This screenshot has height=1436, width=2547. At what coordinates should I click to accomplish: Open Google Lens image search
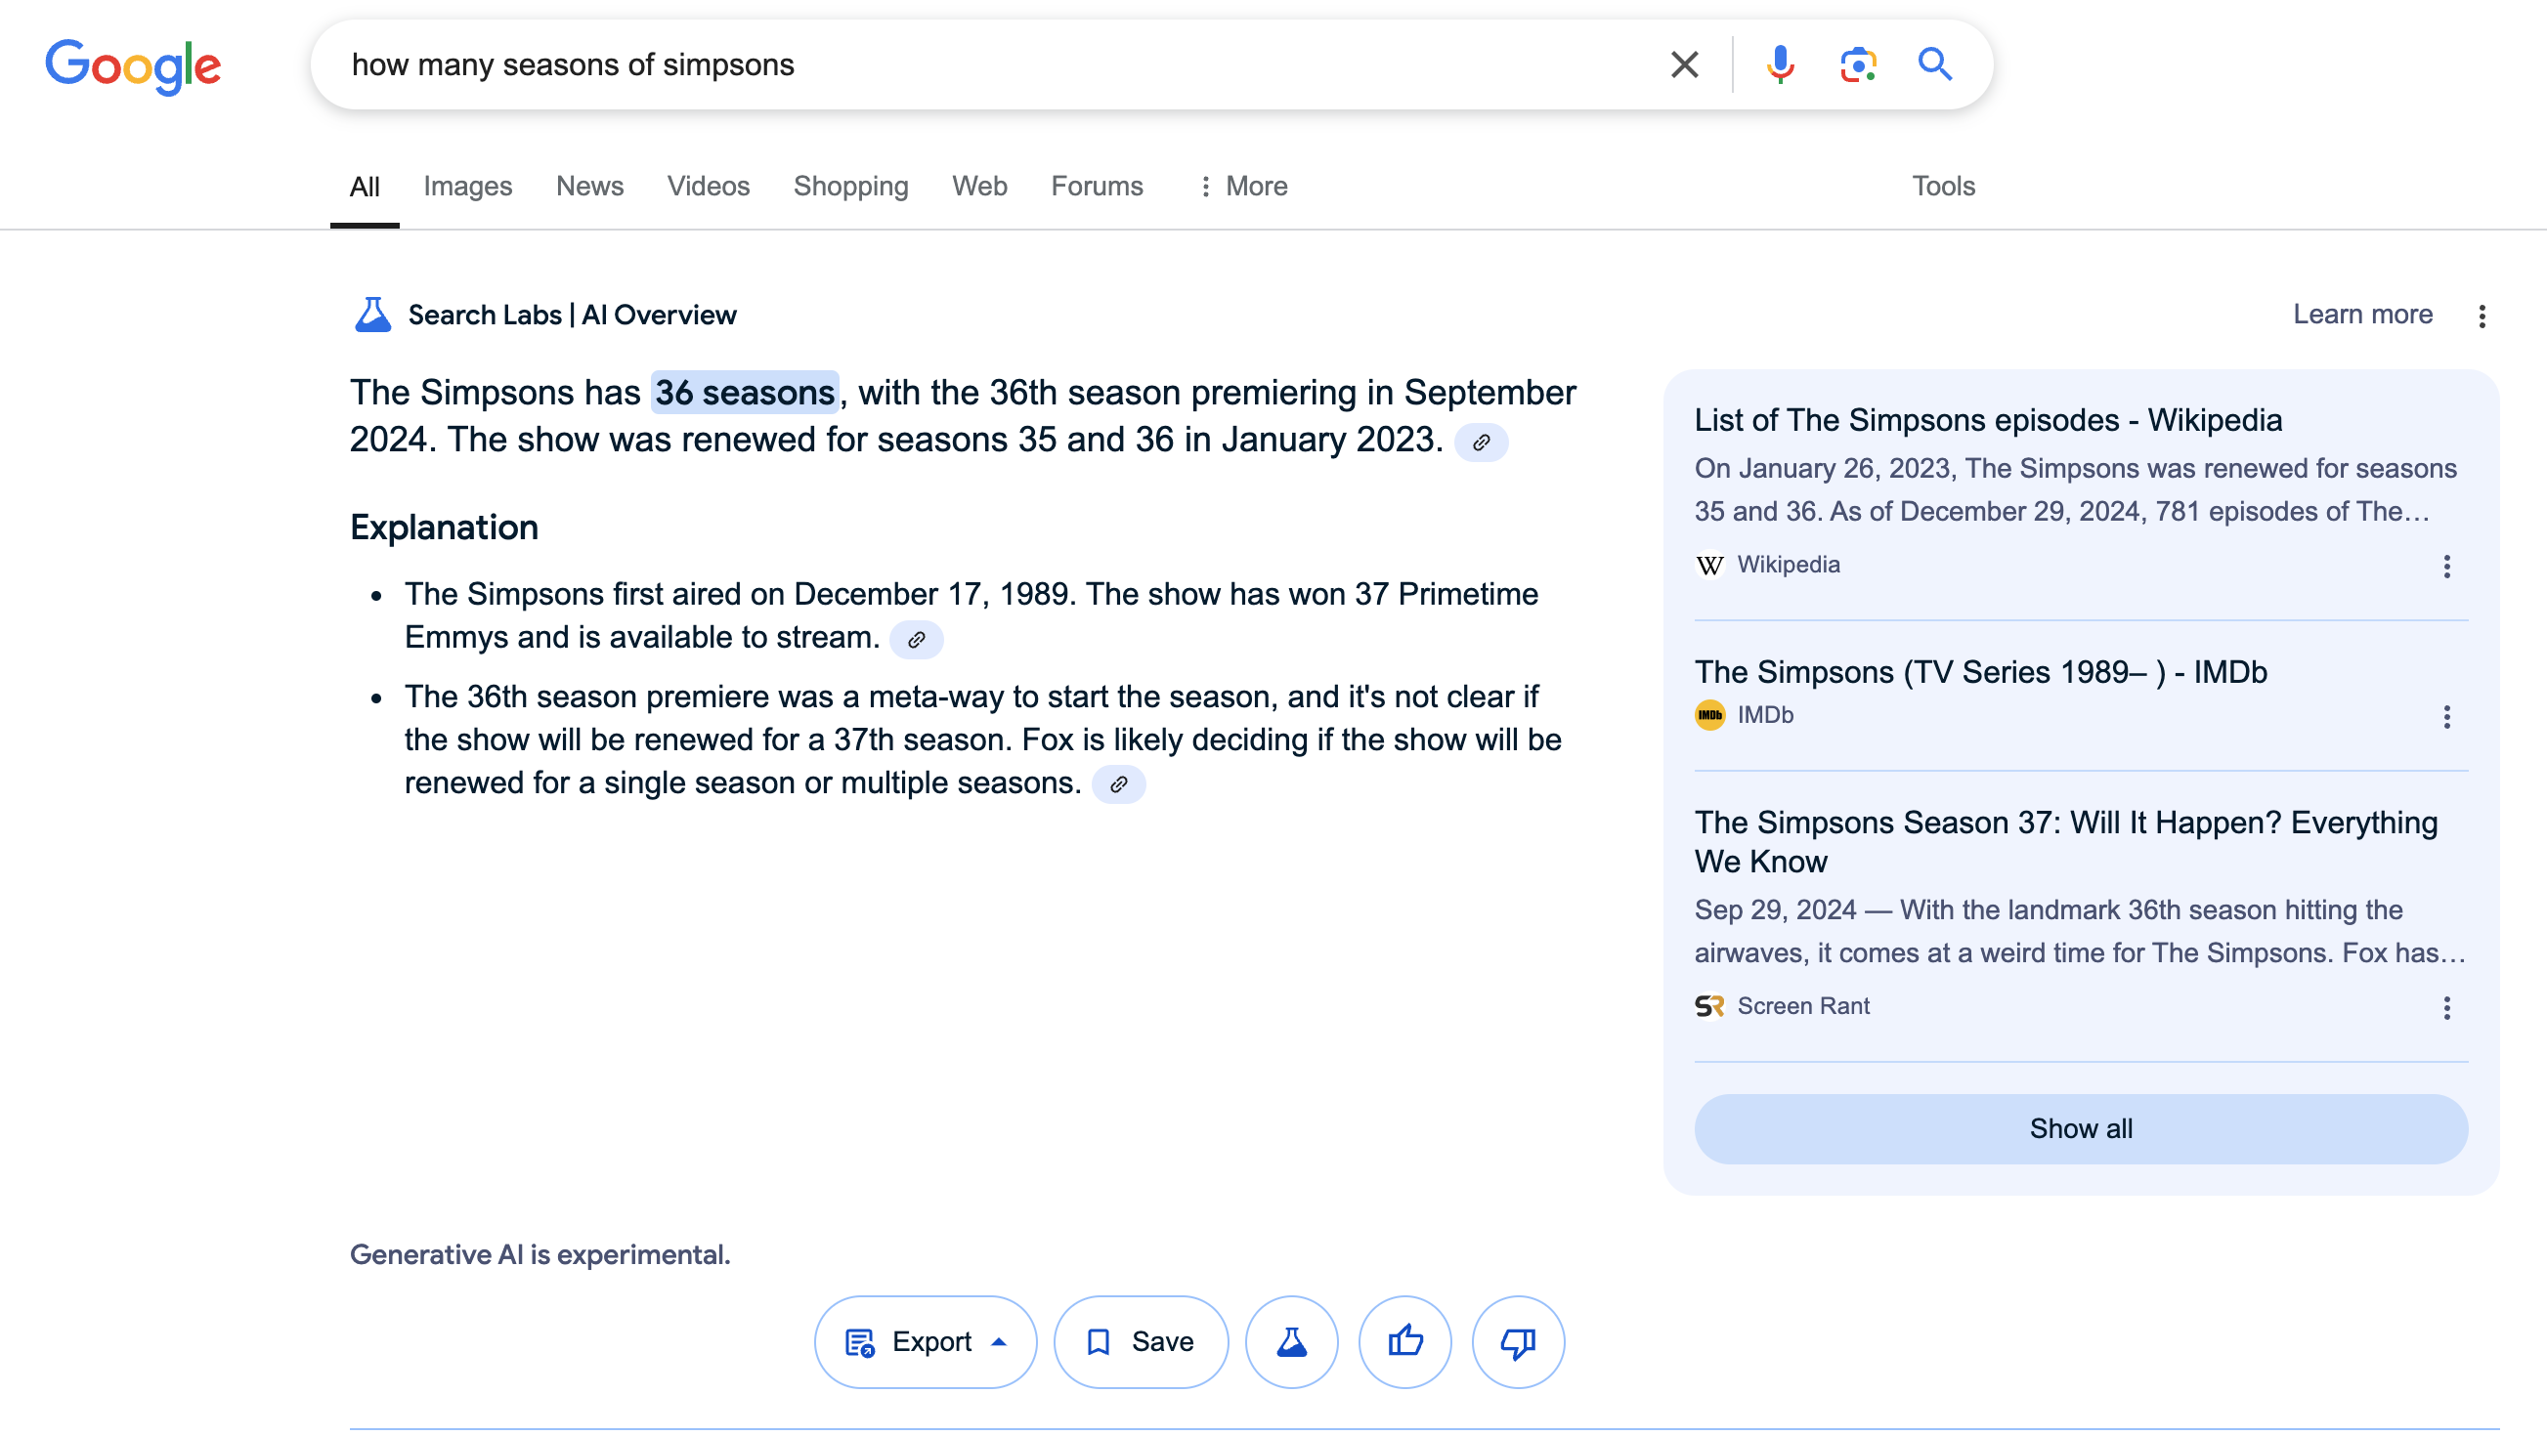coord(1857,65)
